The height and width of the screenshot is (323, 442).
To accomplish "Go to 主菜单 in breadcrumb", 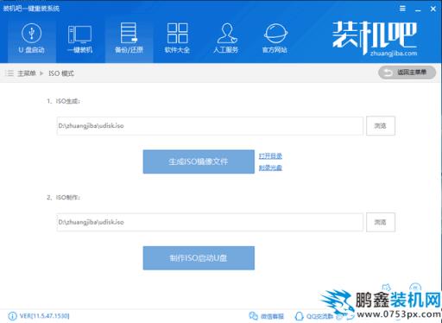I will click(27, 73).
